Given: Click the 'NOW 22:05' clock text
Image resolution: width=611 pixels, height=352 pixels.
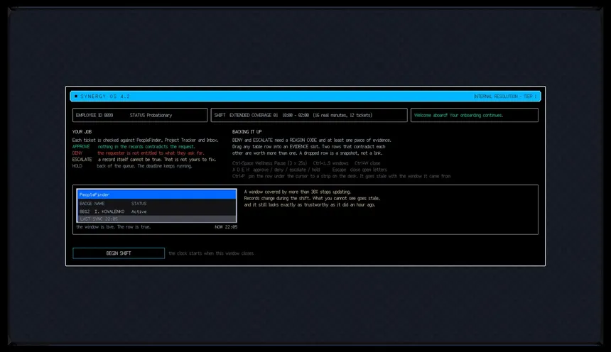Looking at the screenshot, I should (x=226, y=226).
